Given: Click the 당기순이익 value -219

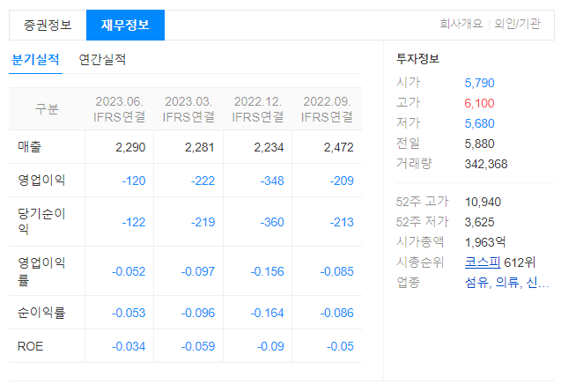Looking at the screenshot, I should tap(203, 222).
